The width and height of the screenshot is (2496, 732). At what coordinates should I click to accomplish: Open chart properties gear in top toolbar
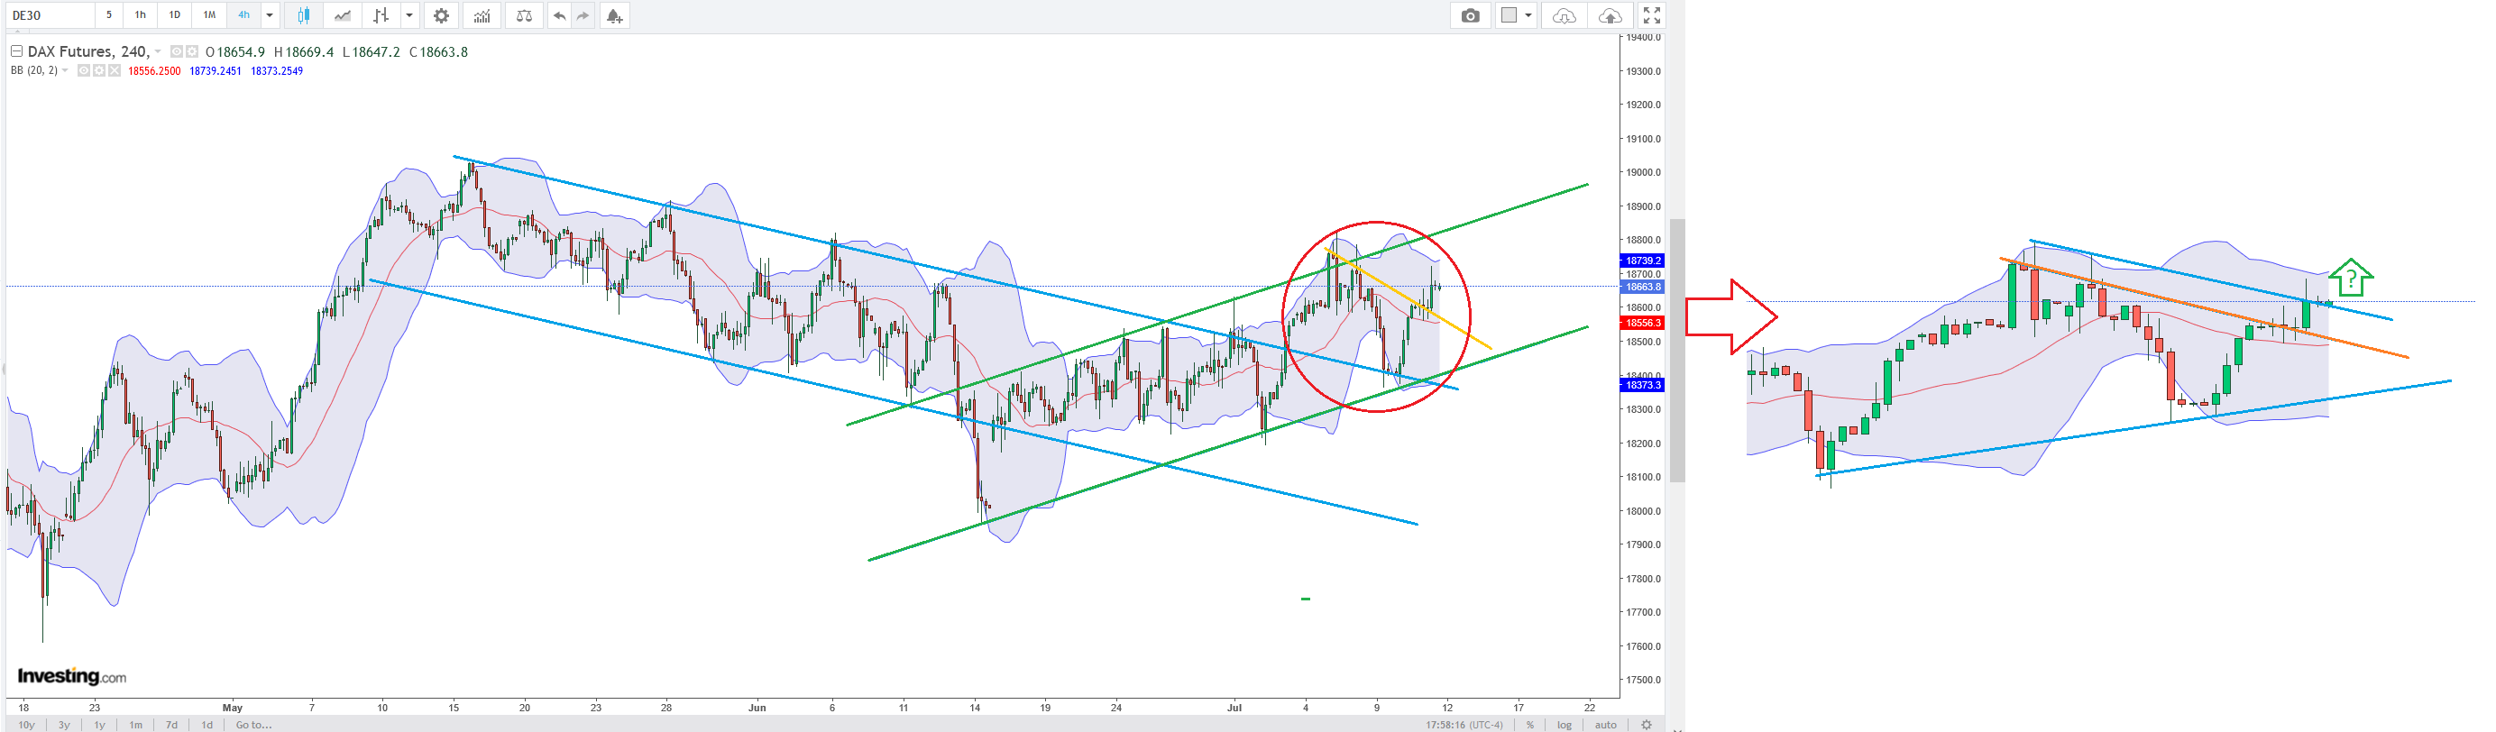(x=441, y=15)
